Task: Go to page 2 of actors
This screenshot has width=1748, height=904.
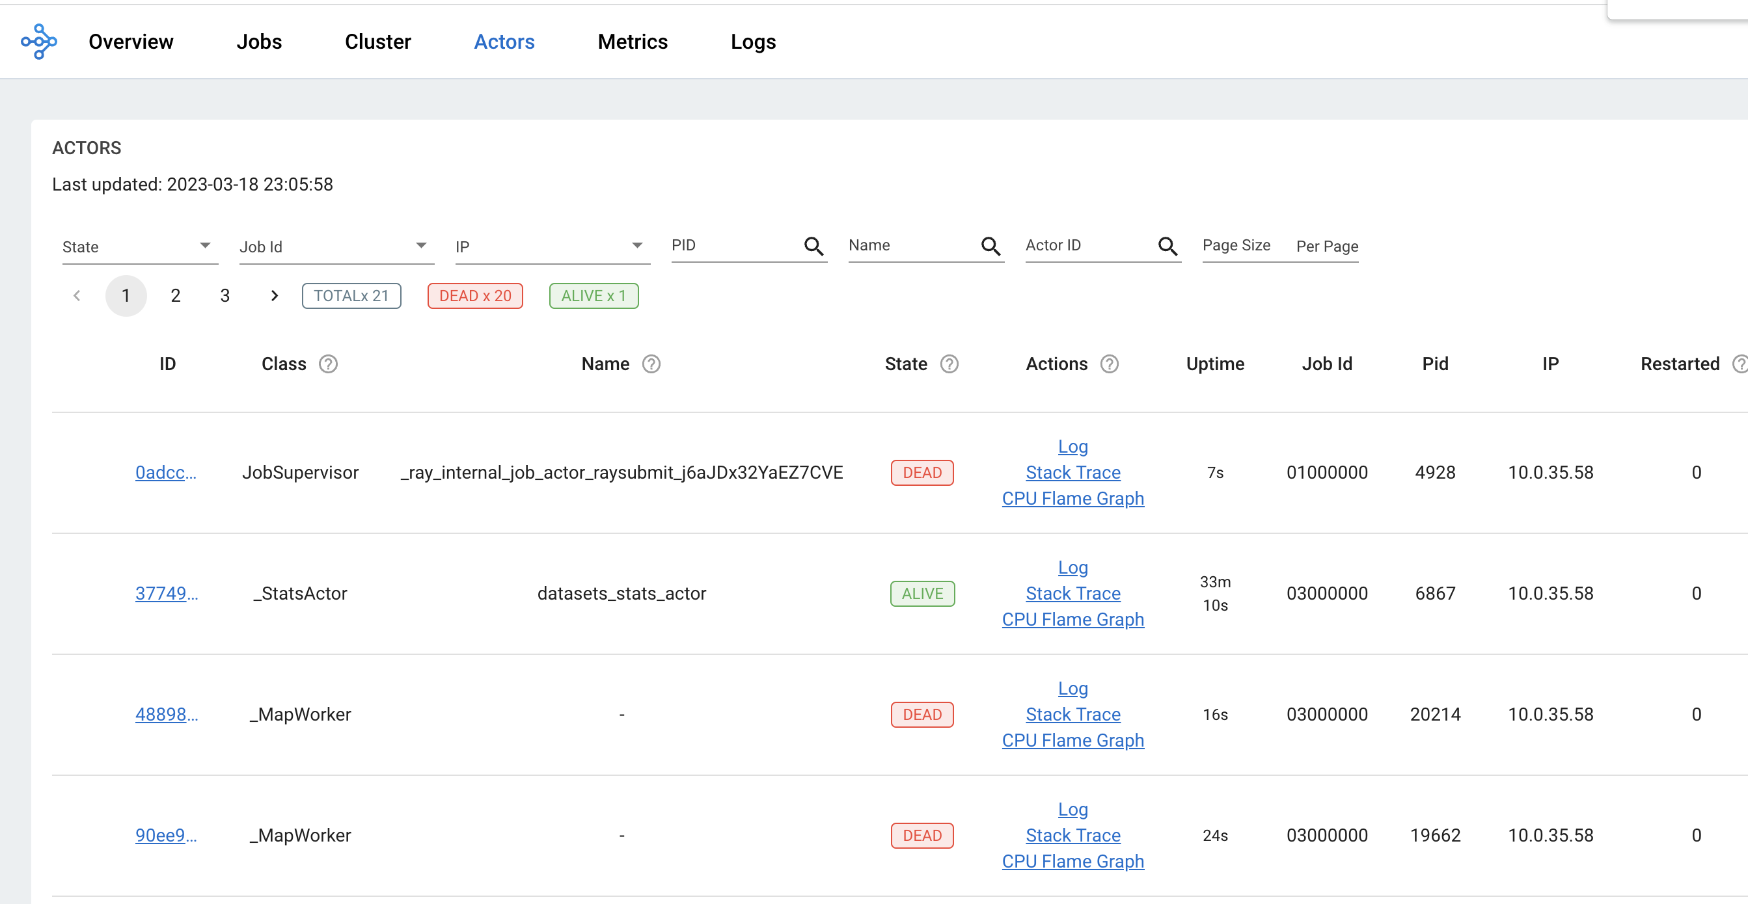Action: pos(175,296)
